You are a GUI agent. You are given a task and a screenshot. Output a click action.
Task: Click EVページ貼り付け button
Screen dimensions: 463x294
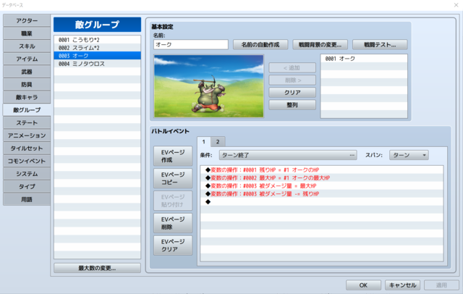tap(173, 201)
